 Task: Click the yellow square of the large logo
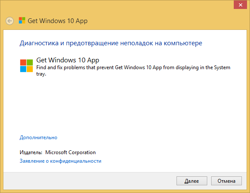point(30,69)
